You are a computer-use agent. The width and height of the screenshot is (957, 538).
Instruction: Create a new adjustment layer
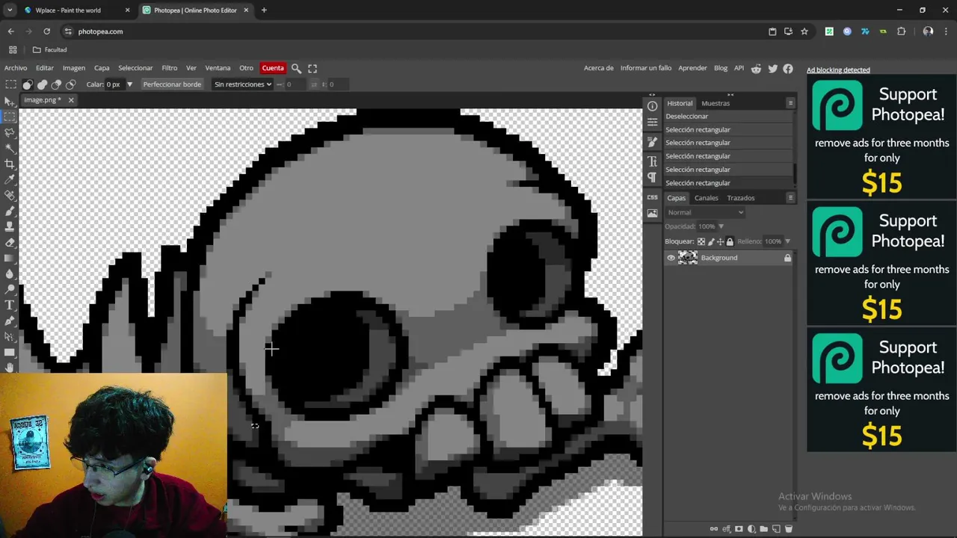pos(751,529)
